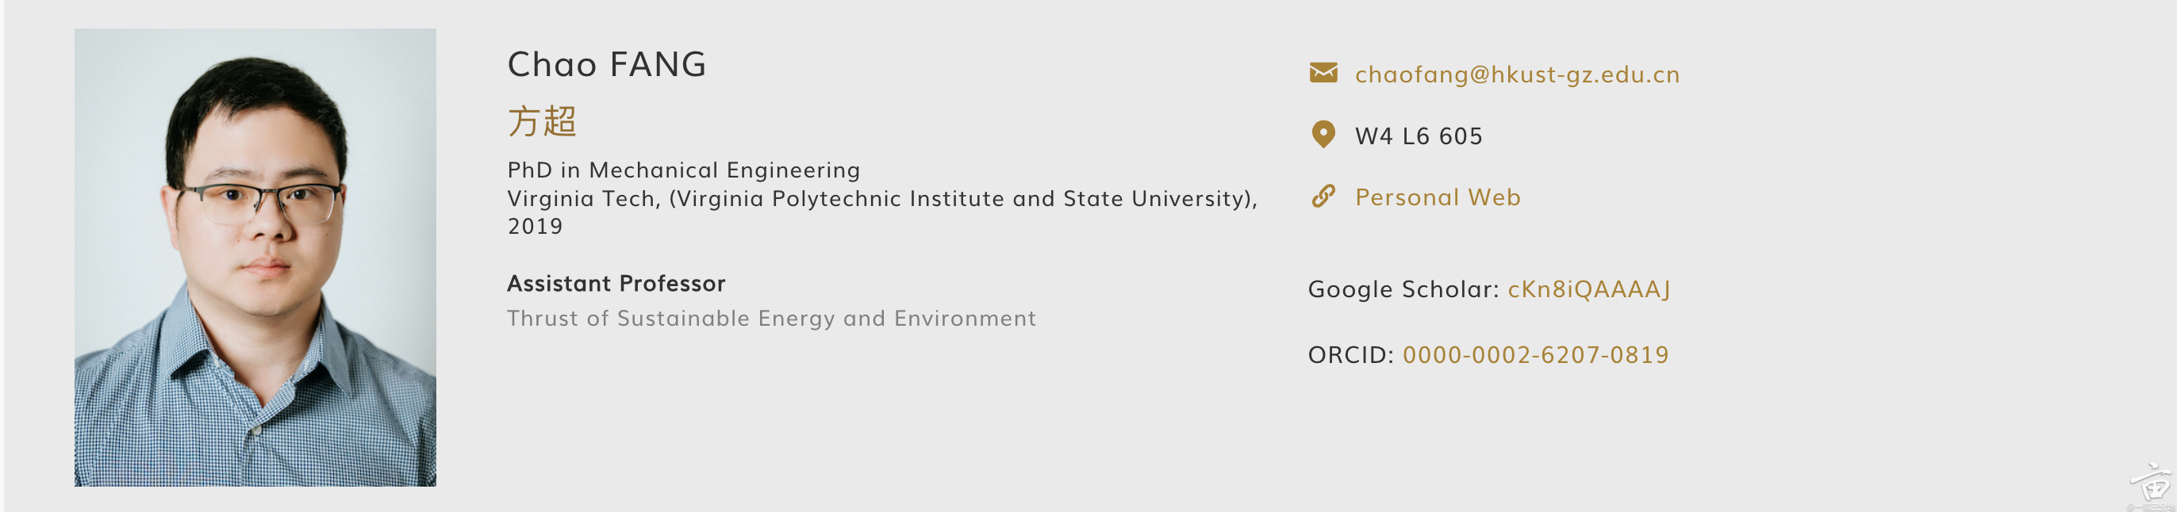The height and width of the screenshot is (512, 2177).
Task: Click the @一亩三分地 watermark caption
Action: click(2150, 507)
